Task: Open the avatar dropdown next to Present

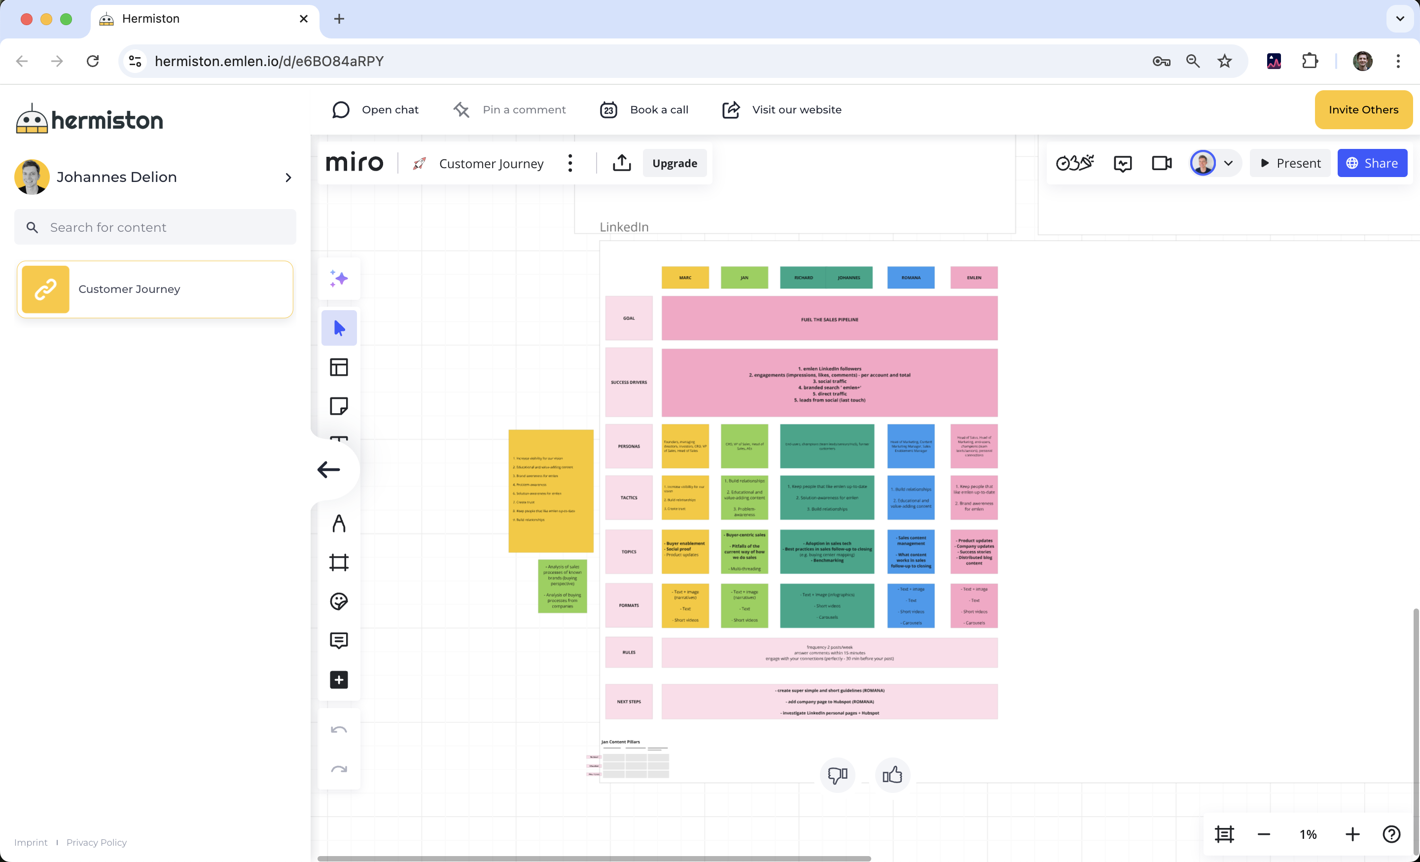Action: [1228, 163]
